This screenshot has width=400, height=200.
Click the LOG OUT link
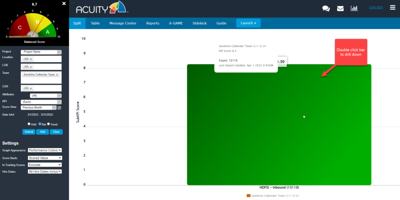(x=376, y=7)
